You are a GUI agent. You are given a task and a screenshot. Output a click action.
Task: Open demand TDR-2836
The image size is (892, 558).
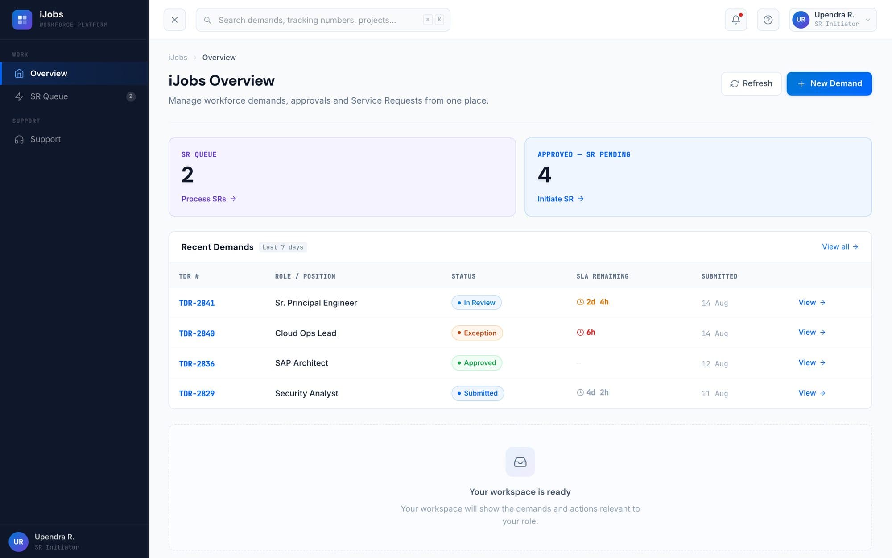[x=197, y=364]
